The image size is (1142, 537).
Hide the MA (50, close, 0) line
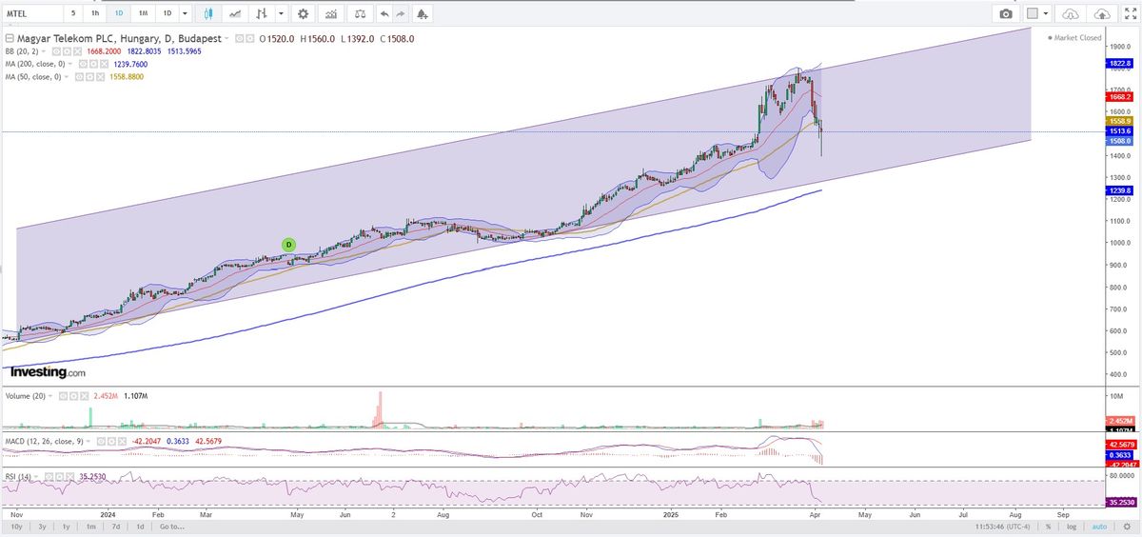80,76
